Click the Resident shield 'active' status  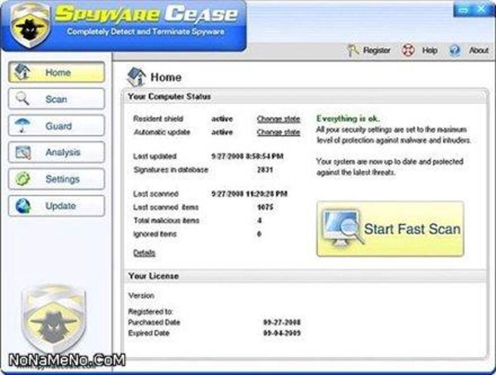pos(222,119)
